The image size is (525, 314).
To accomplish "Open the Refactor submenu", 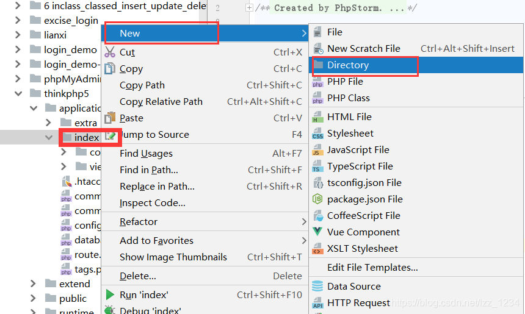I will click(x=205, y=222).
